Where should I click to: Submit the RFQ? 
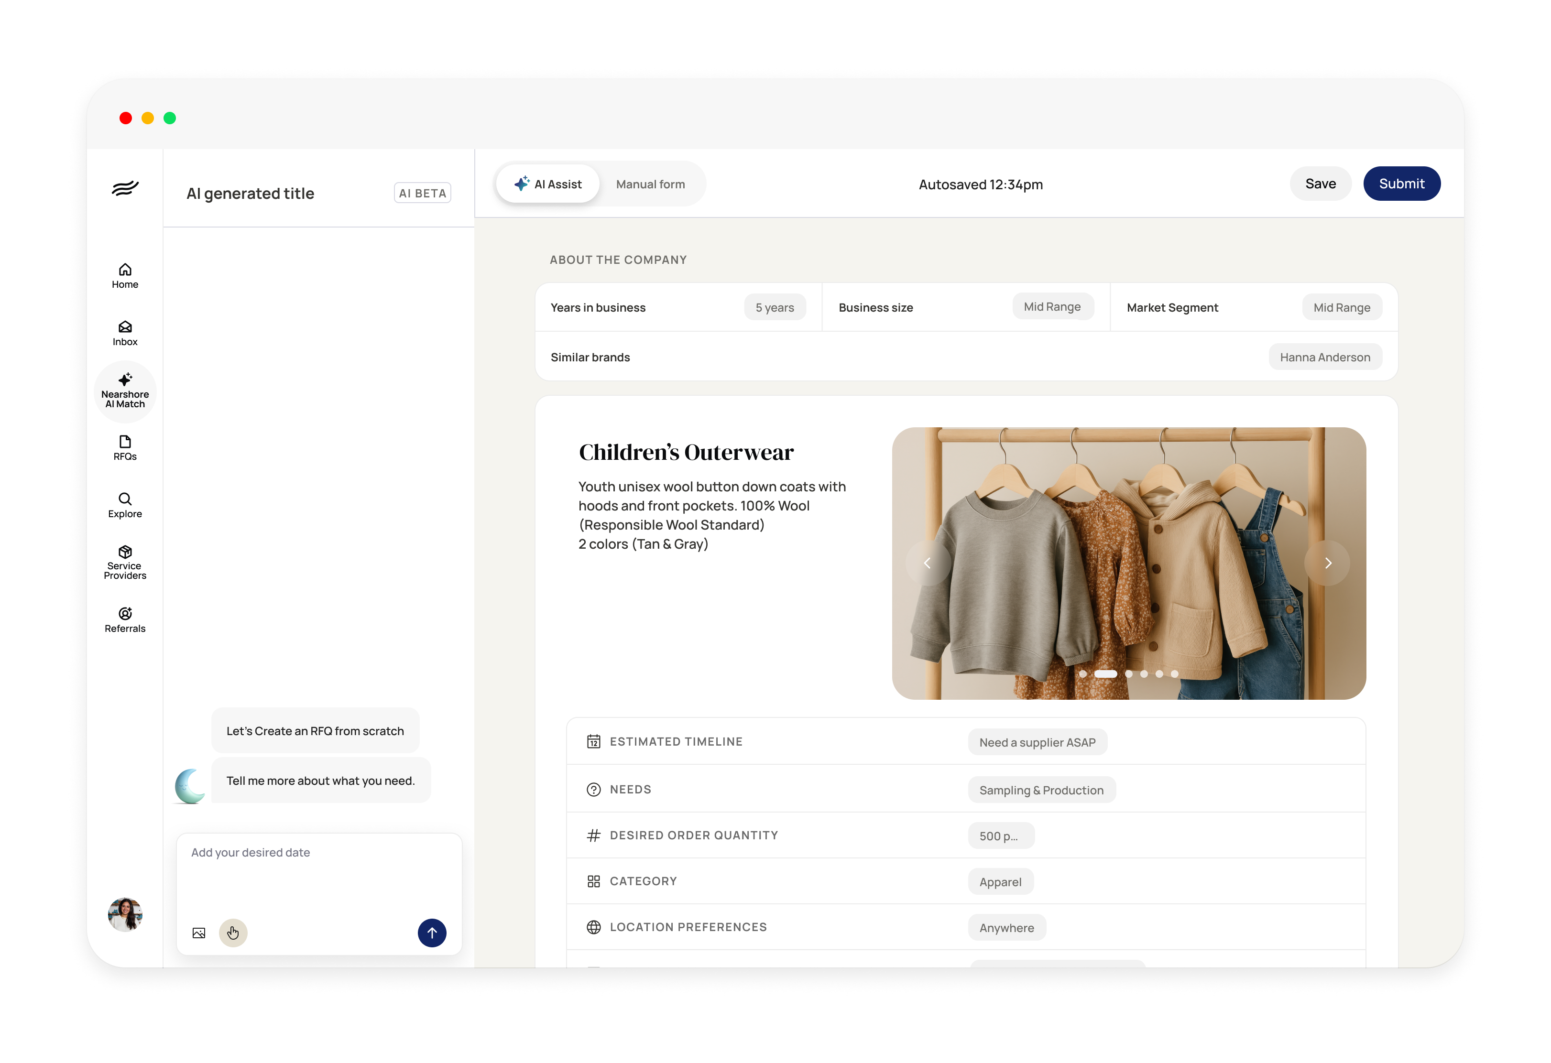pos(1401,184)
